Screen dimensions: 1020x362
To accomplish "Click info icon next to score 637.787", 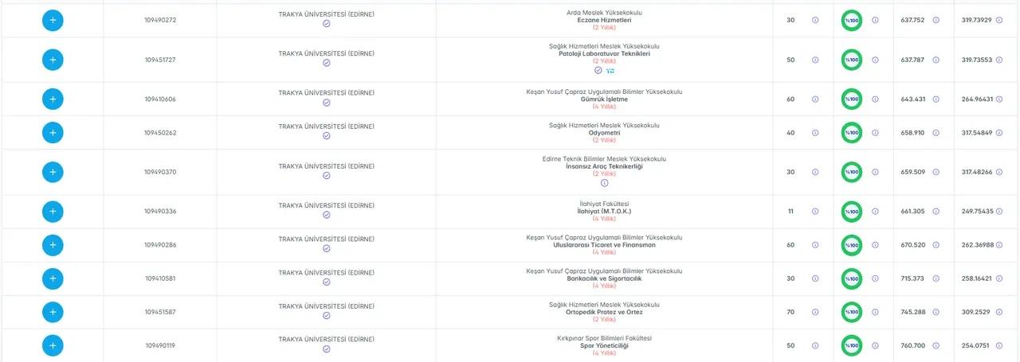I will click(x=936, y=60).
